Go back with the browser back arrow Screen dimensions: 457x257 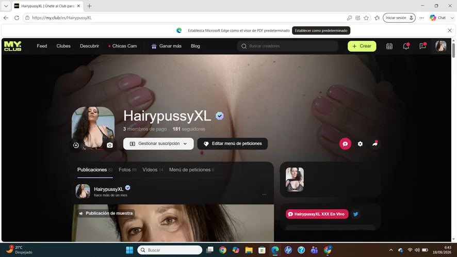point(6,18)
